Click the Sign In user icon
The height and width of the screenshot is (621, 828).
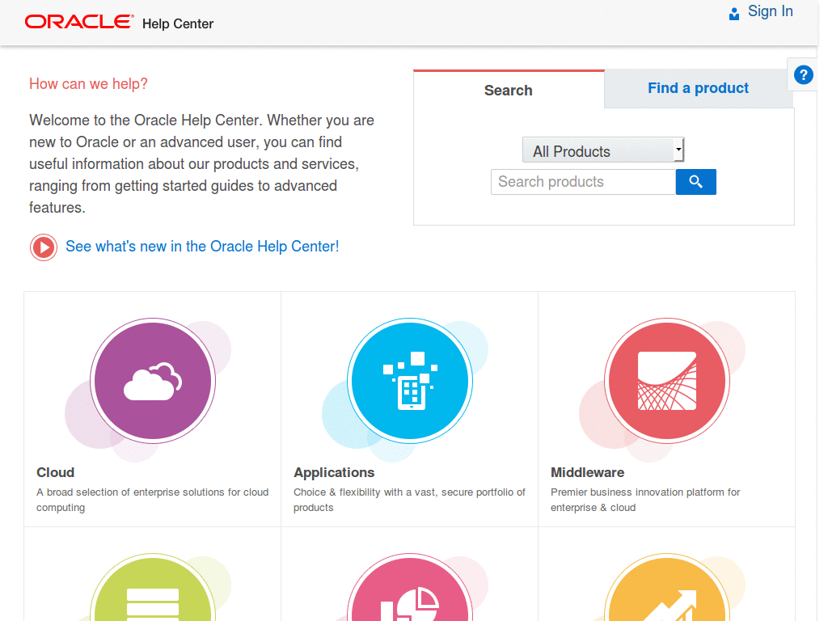[734, 14]
